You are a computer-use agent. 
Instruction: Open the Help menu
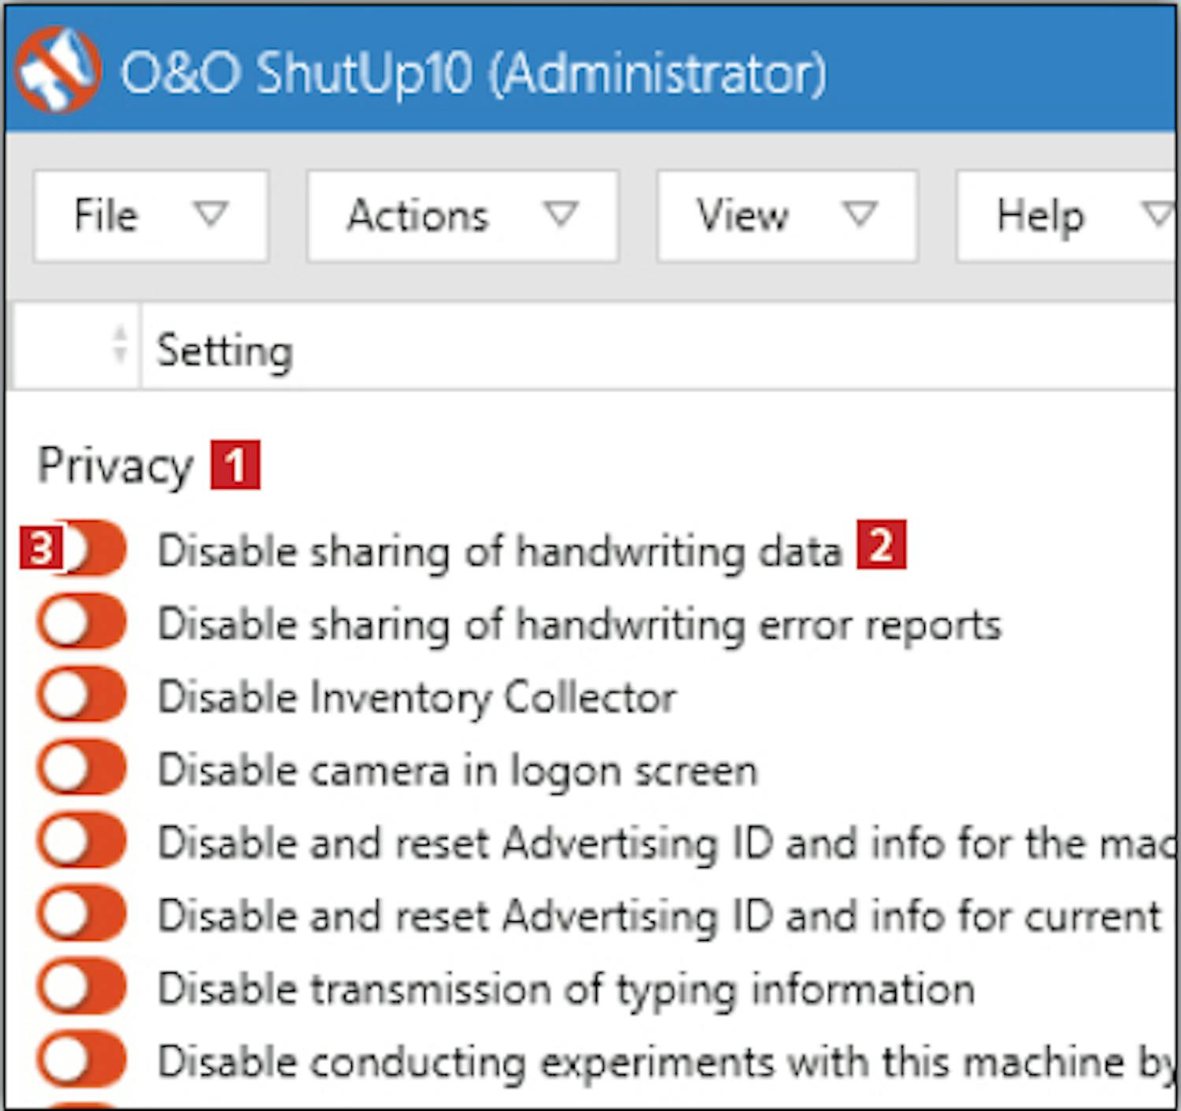pos(1039,216)
